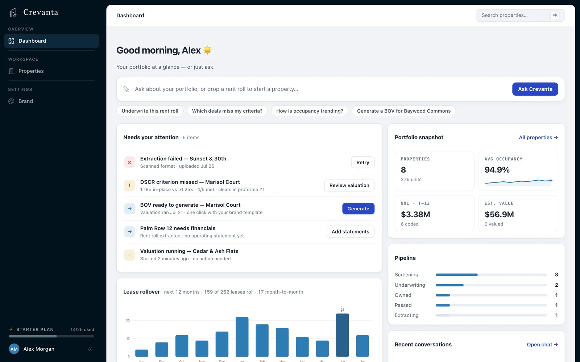This screenshot has width=580, height=362.
Task: Click the spinner icon for Valuation running
Action: 129,255
